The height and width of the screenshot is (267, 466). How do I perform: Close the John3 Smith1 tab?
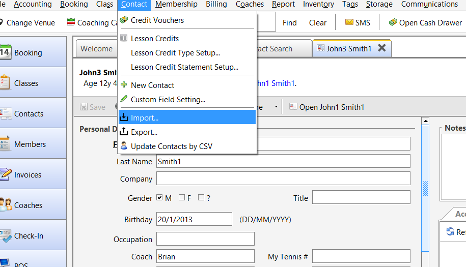[x=382, y=48]
